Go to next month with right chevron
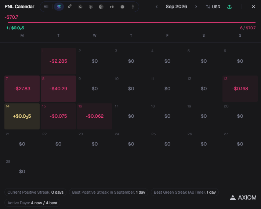Viewport: 261px width, 209px height. pyautogui.click(x=196, y=7)
